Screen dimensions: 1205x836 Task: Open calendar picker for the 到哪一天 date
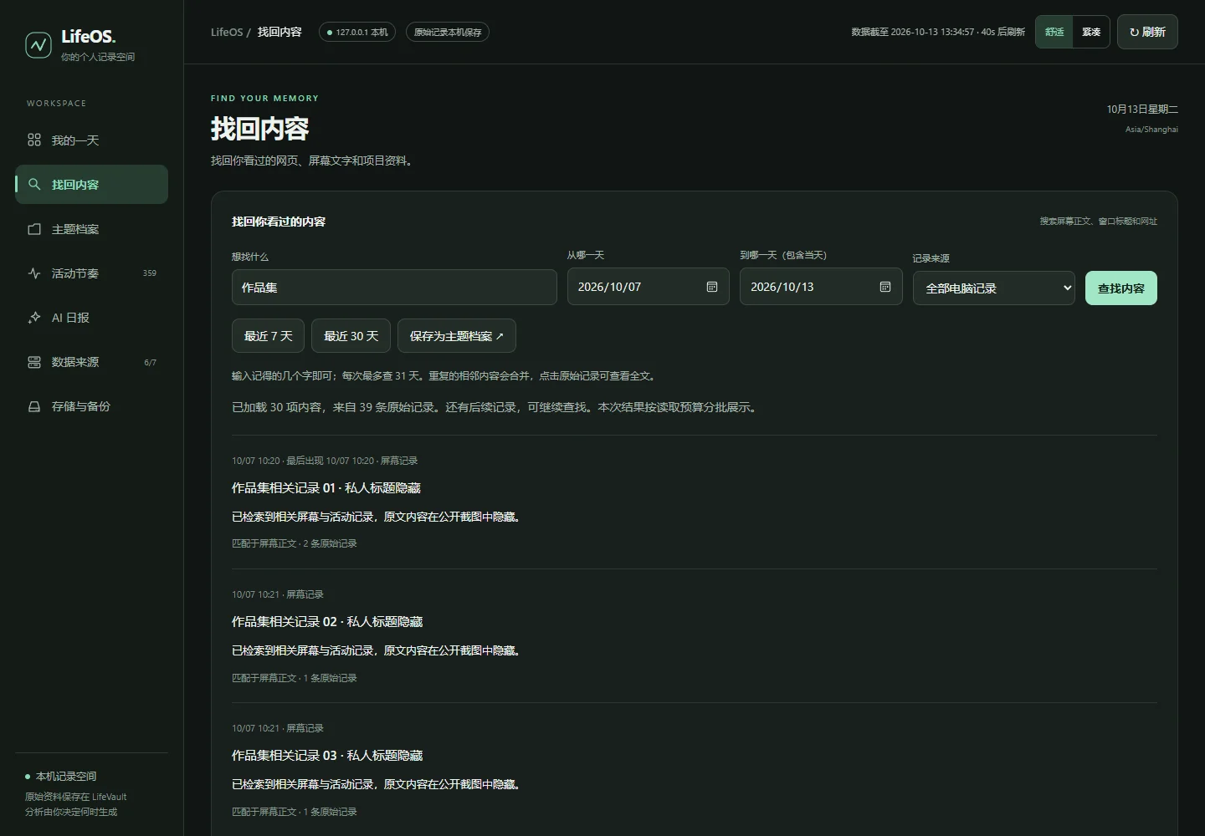(885, 287)
